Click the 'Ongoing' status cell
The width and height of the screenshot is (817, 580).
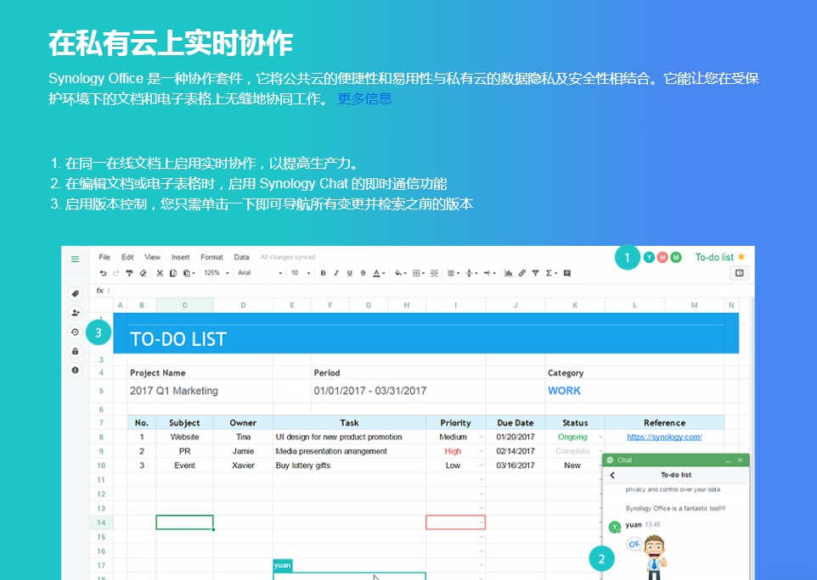click(x=572, y=437)
